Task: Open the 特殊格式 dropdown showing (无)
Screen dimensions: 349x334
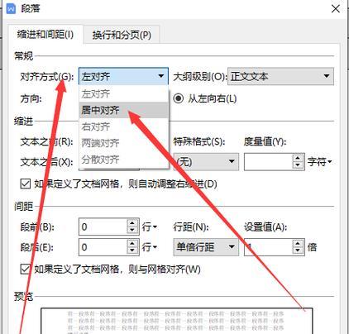Action: coord(206,162)
